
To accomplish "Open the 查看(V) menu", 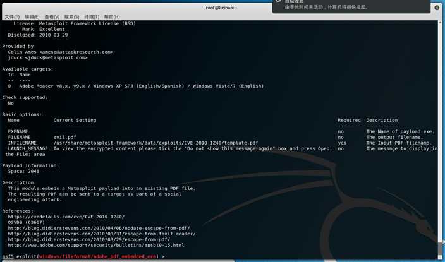I will (x=52, y=17).
